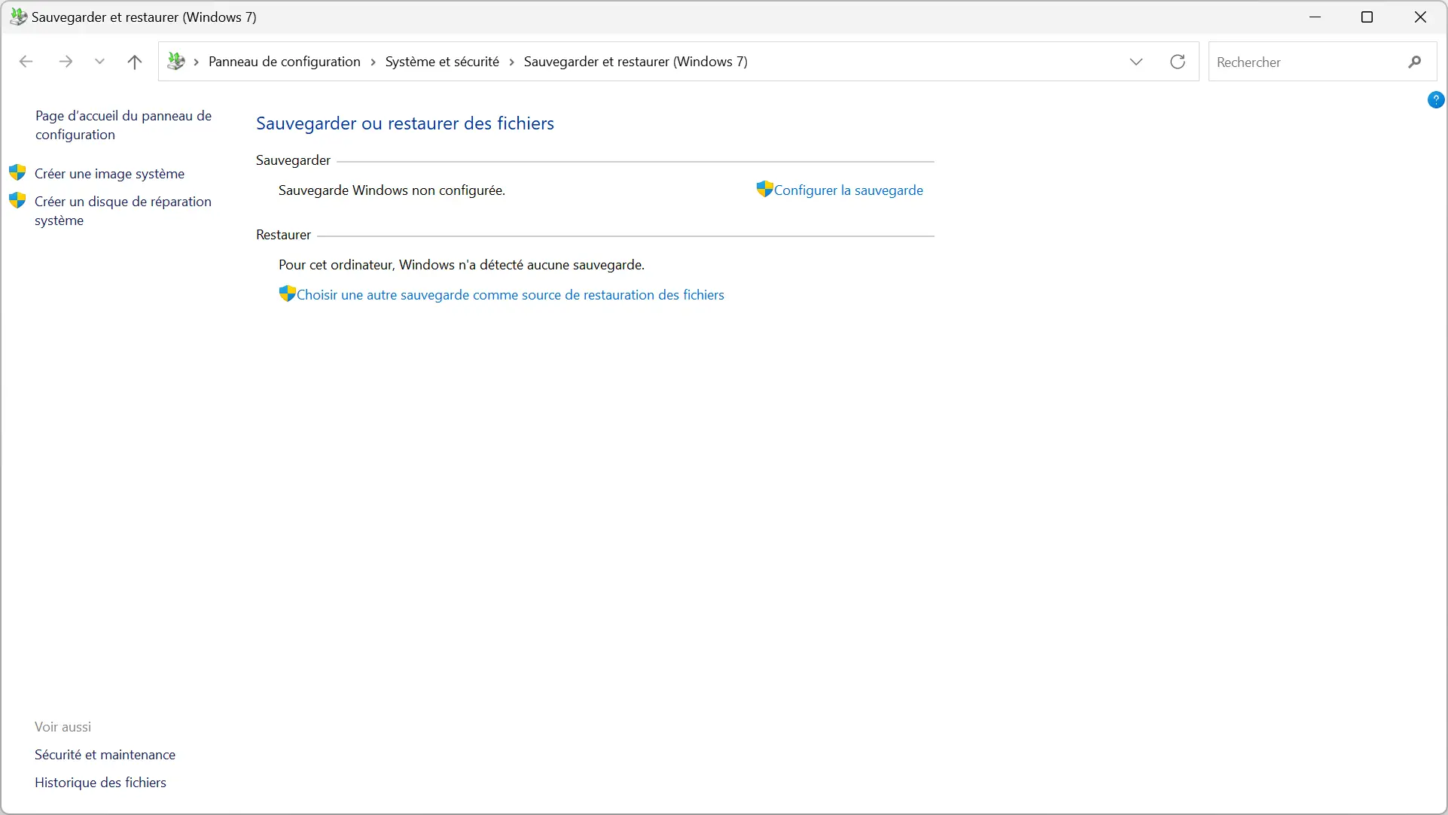Click text about Windows n'a détecté aucune sauvegarde

tap(462, 265)
